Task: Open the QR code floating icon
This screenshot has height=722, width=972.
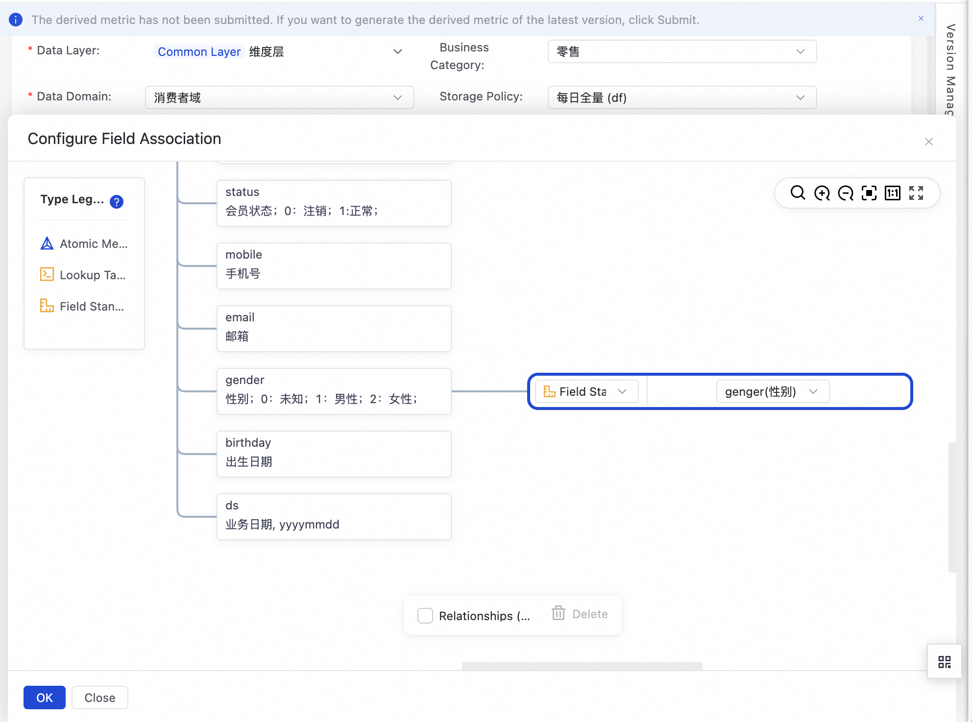Action: pyautogui.click(x=944, y=662)
